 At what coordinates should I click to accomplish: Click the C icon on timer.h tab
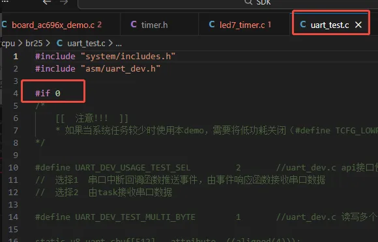click(x=134, y=24)
